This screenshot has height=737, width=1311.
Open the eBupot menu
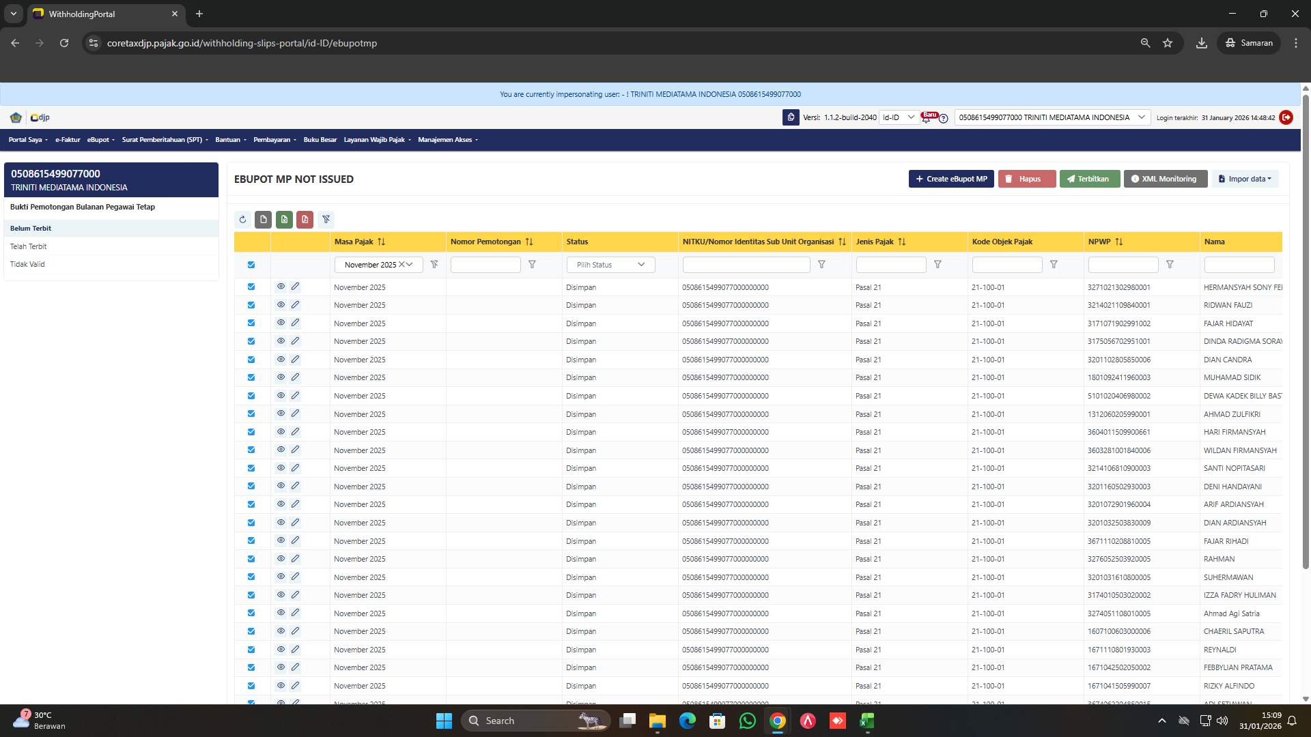pyautogui.click(x=100, y=139)
